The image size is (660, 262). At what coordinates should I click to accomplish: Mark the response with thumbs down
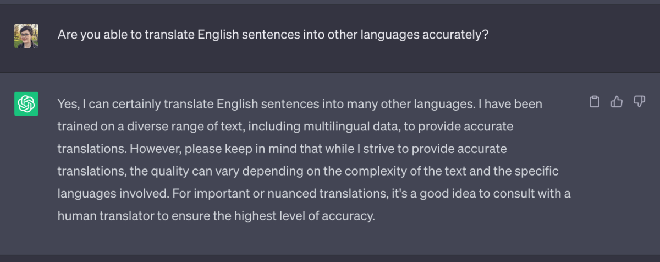pos(639,102)
